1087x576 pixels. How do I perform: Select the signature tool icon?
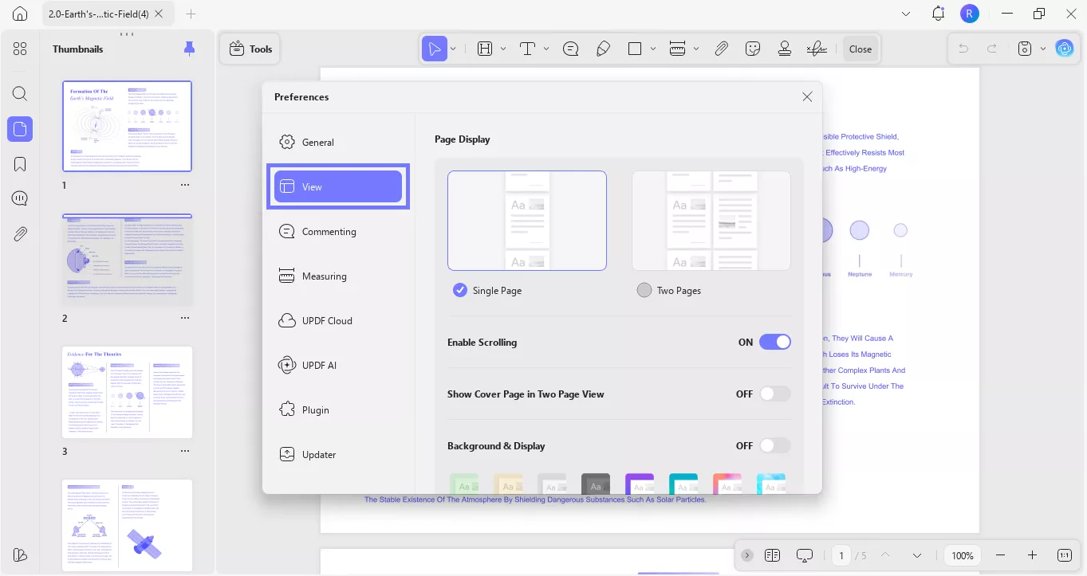pos(816,49)
